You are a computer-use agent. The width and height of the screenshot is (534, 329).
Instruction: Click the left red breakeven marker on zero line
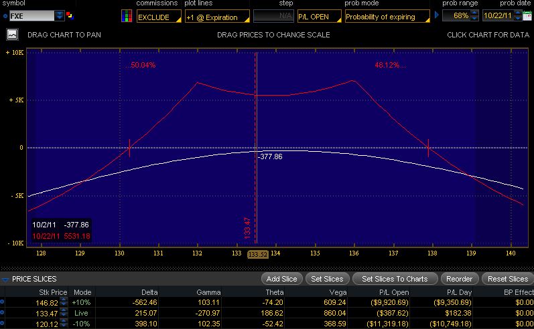129,148
